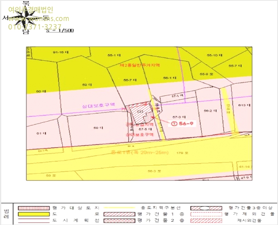Image resolution: width=278 pixels, height=225 pixels.
Task: Click the 도시계획선 legend line sample
Action: 34,221
